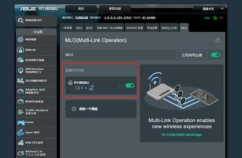Switch to the RADIUS settings tab
Image resolution: width=242 pixels, height=158 pixels.
pyautogui.click(x=135, y=28)
